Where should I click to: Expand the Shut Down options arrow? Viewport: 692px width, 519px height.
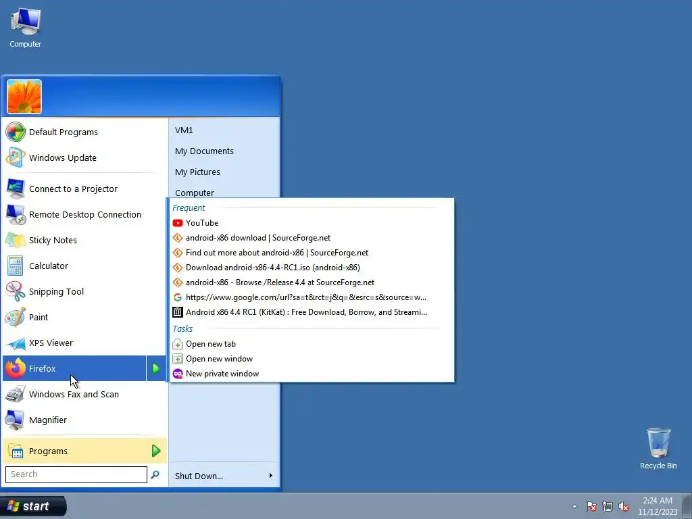[x=271, y=476]
